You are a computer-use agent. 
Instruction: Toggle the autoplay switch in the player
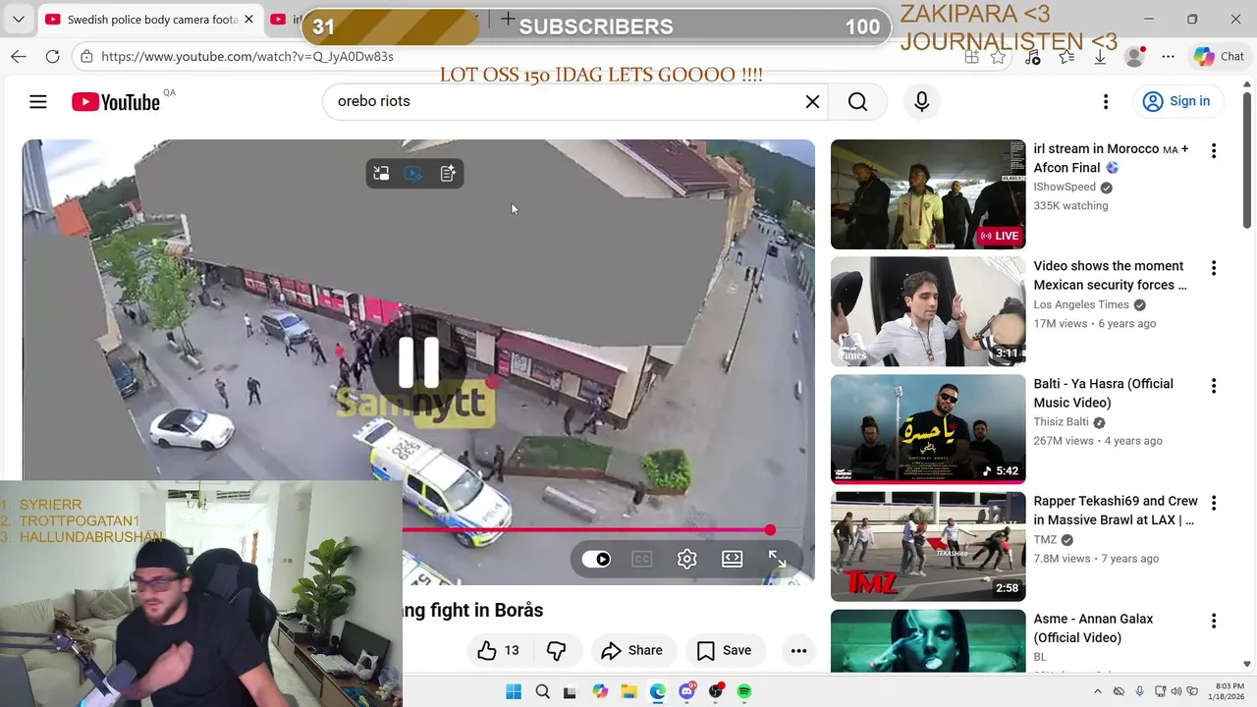pos(597,559)
